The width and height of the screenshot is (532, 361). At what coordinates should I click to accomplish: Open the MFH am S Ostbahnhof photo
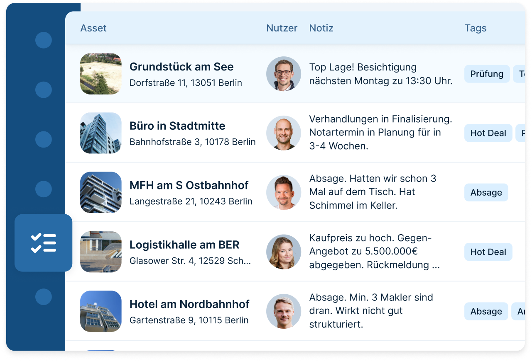tap(101, 192)
